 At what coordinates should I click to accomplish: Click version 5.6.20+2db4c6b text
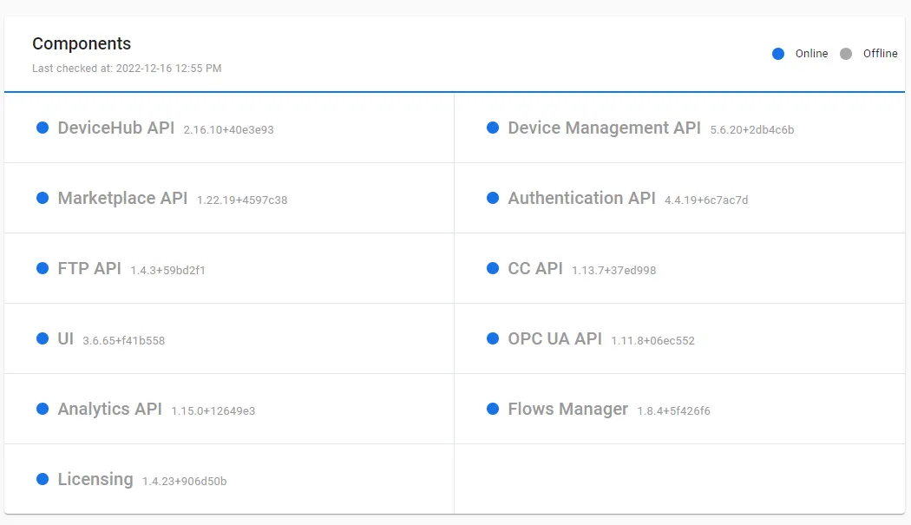(x=752, y=130)
